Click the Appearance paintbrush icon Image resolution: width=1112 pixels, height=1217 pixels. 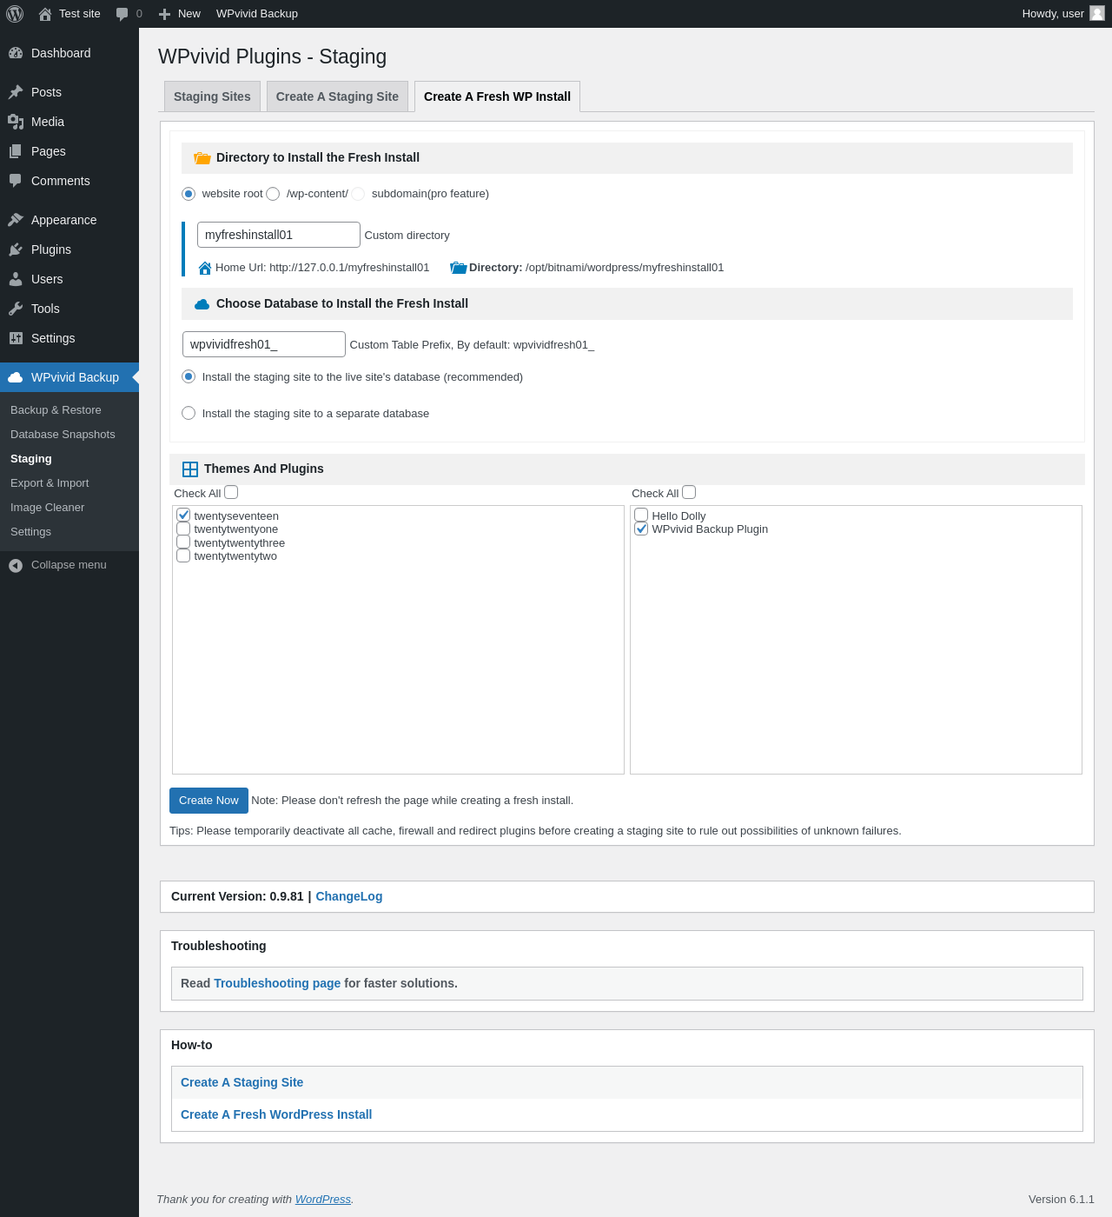pyautogui.click(x=16, y=220)
